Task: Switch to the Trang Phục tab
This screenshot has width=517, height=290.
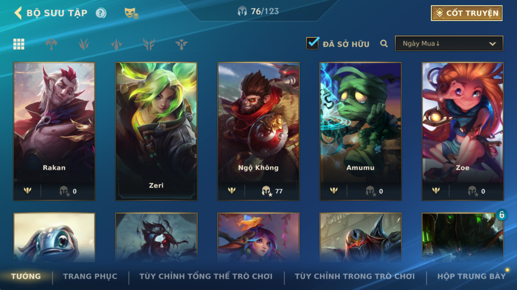Action: [x=90, y=276]
